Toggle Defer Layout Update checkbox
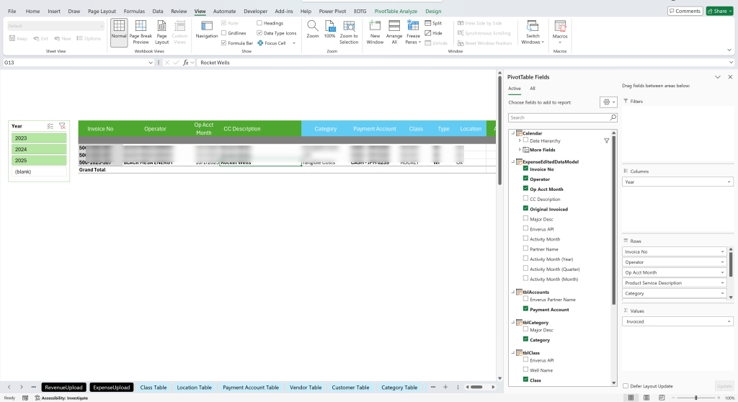The height and width of the screenshot is (402, 738). coord(626,386)
